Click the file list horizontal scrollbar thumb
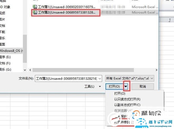174x129 pixels. tap(83, 70)
